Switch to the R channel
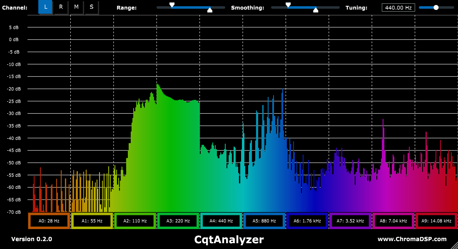The height and width of the screenshot is (249, 458). (x=61, y=7)
